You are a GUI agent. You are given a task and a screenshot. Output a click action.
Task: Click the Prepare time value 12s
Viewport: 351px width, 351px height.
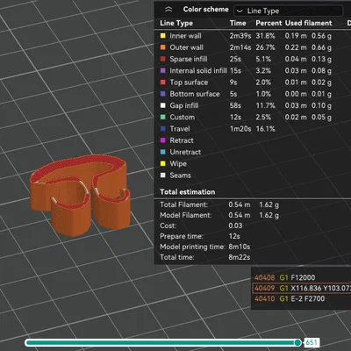tap(234, 236)
